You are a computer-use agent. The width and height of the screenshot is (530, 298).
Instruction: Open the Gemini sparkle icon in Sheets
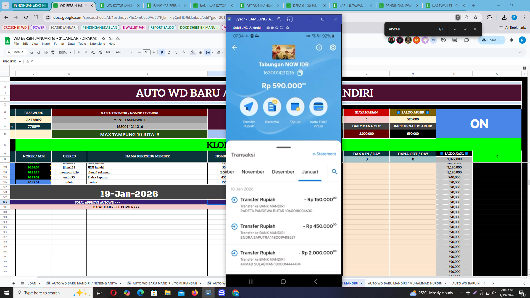pos(512,40)
